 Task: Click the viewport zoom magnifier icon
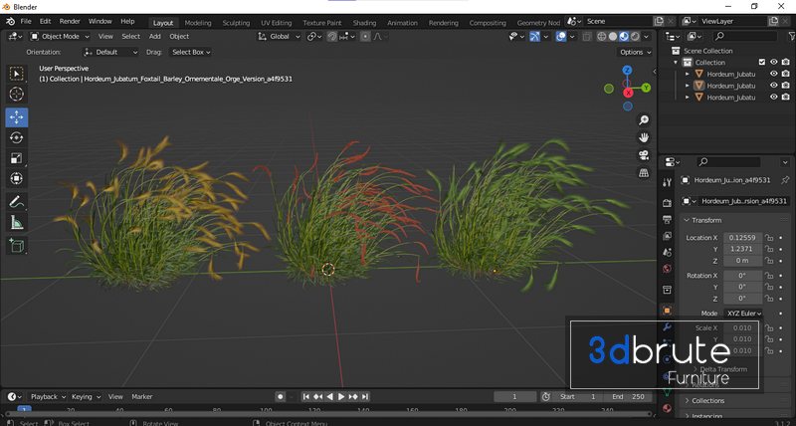click(644, 120)
